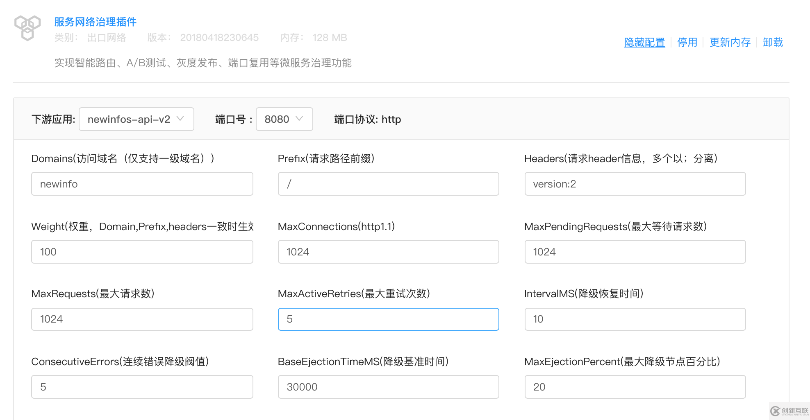Focus the IntervalMS input containing 10
Screen dimensions: 810x420
click(635, 319)
